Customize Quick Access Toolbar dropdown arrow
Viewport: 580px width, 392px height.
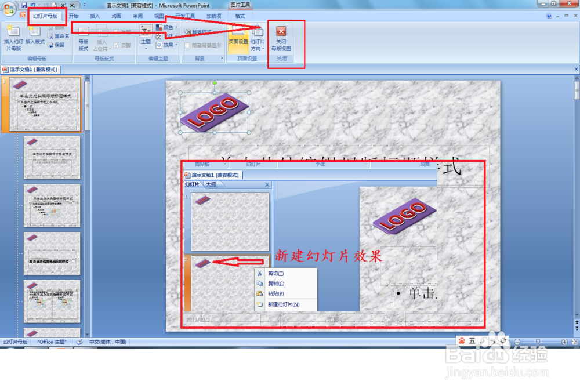click(x=84, y=5)
